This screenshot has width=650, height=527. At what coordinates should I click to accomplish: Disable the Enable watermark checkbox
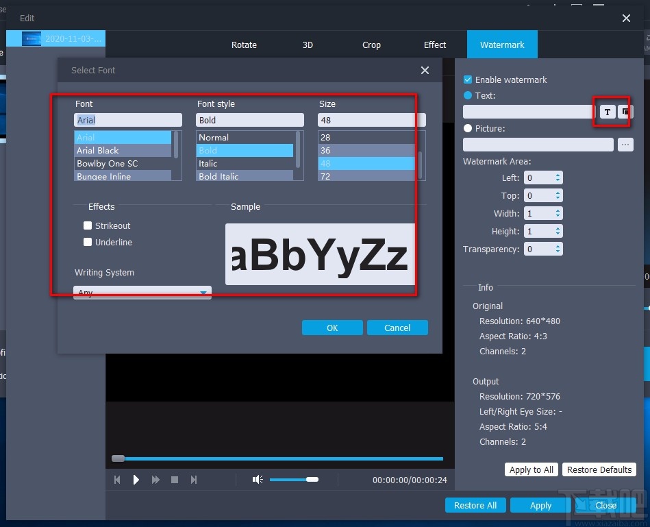[x=467, y=79]
